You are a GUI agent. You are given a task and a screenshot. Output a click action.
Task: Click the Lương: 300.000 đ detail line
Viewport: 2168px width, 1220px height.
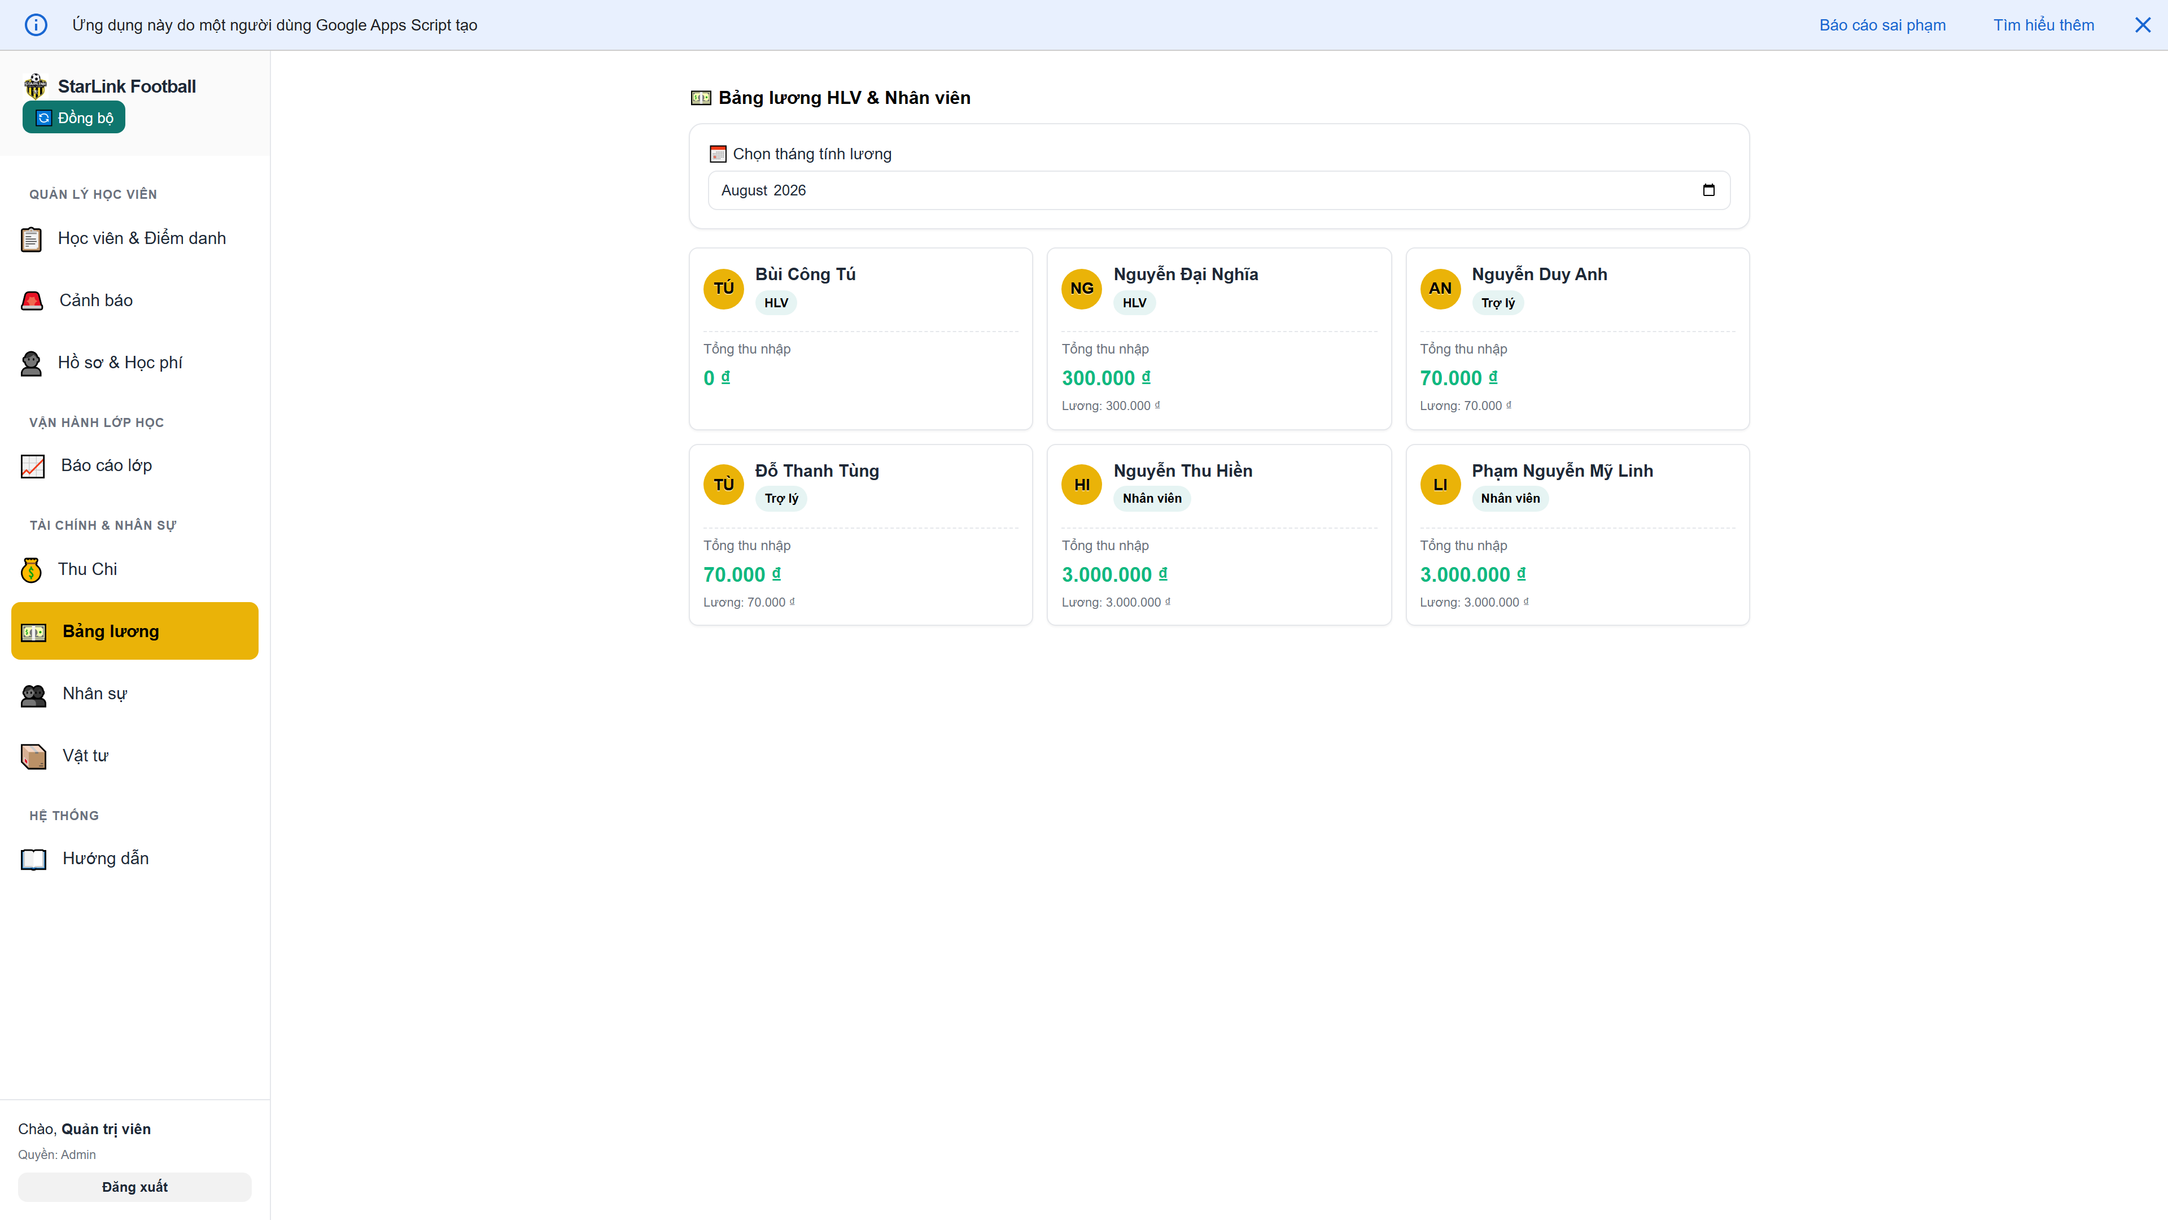click(x=1111, y=406)
